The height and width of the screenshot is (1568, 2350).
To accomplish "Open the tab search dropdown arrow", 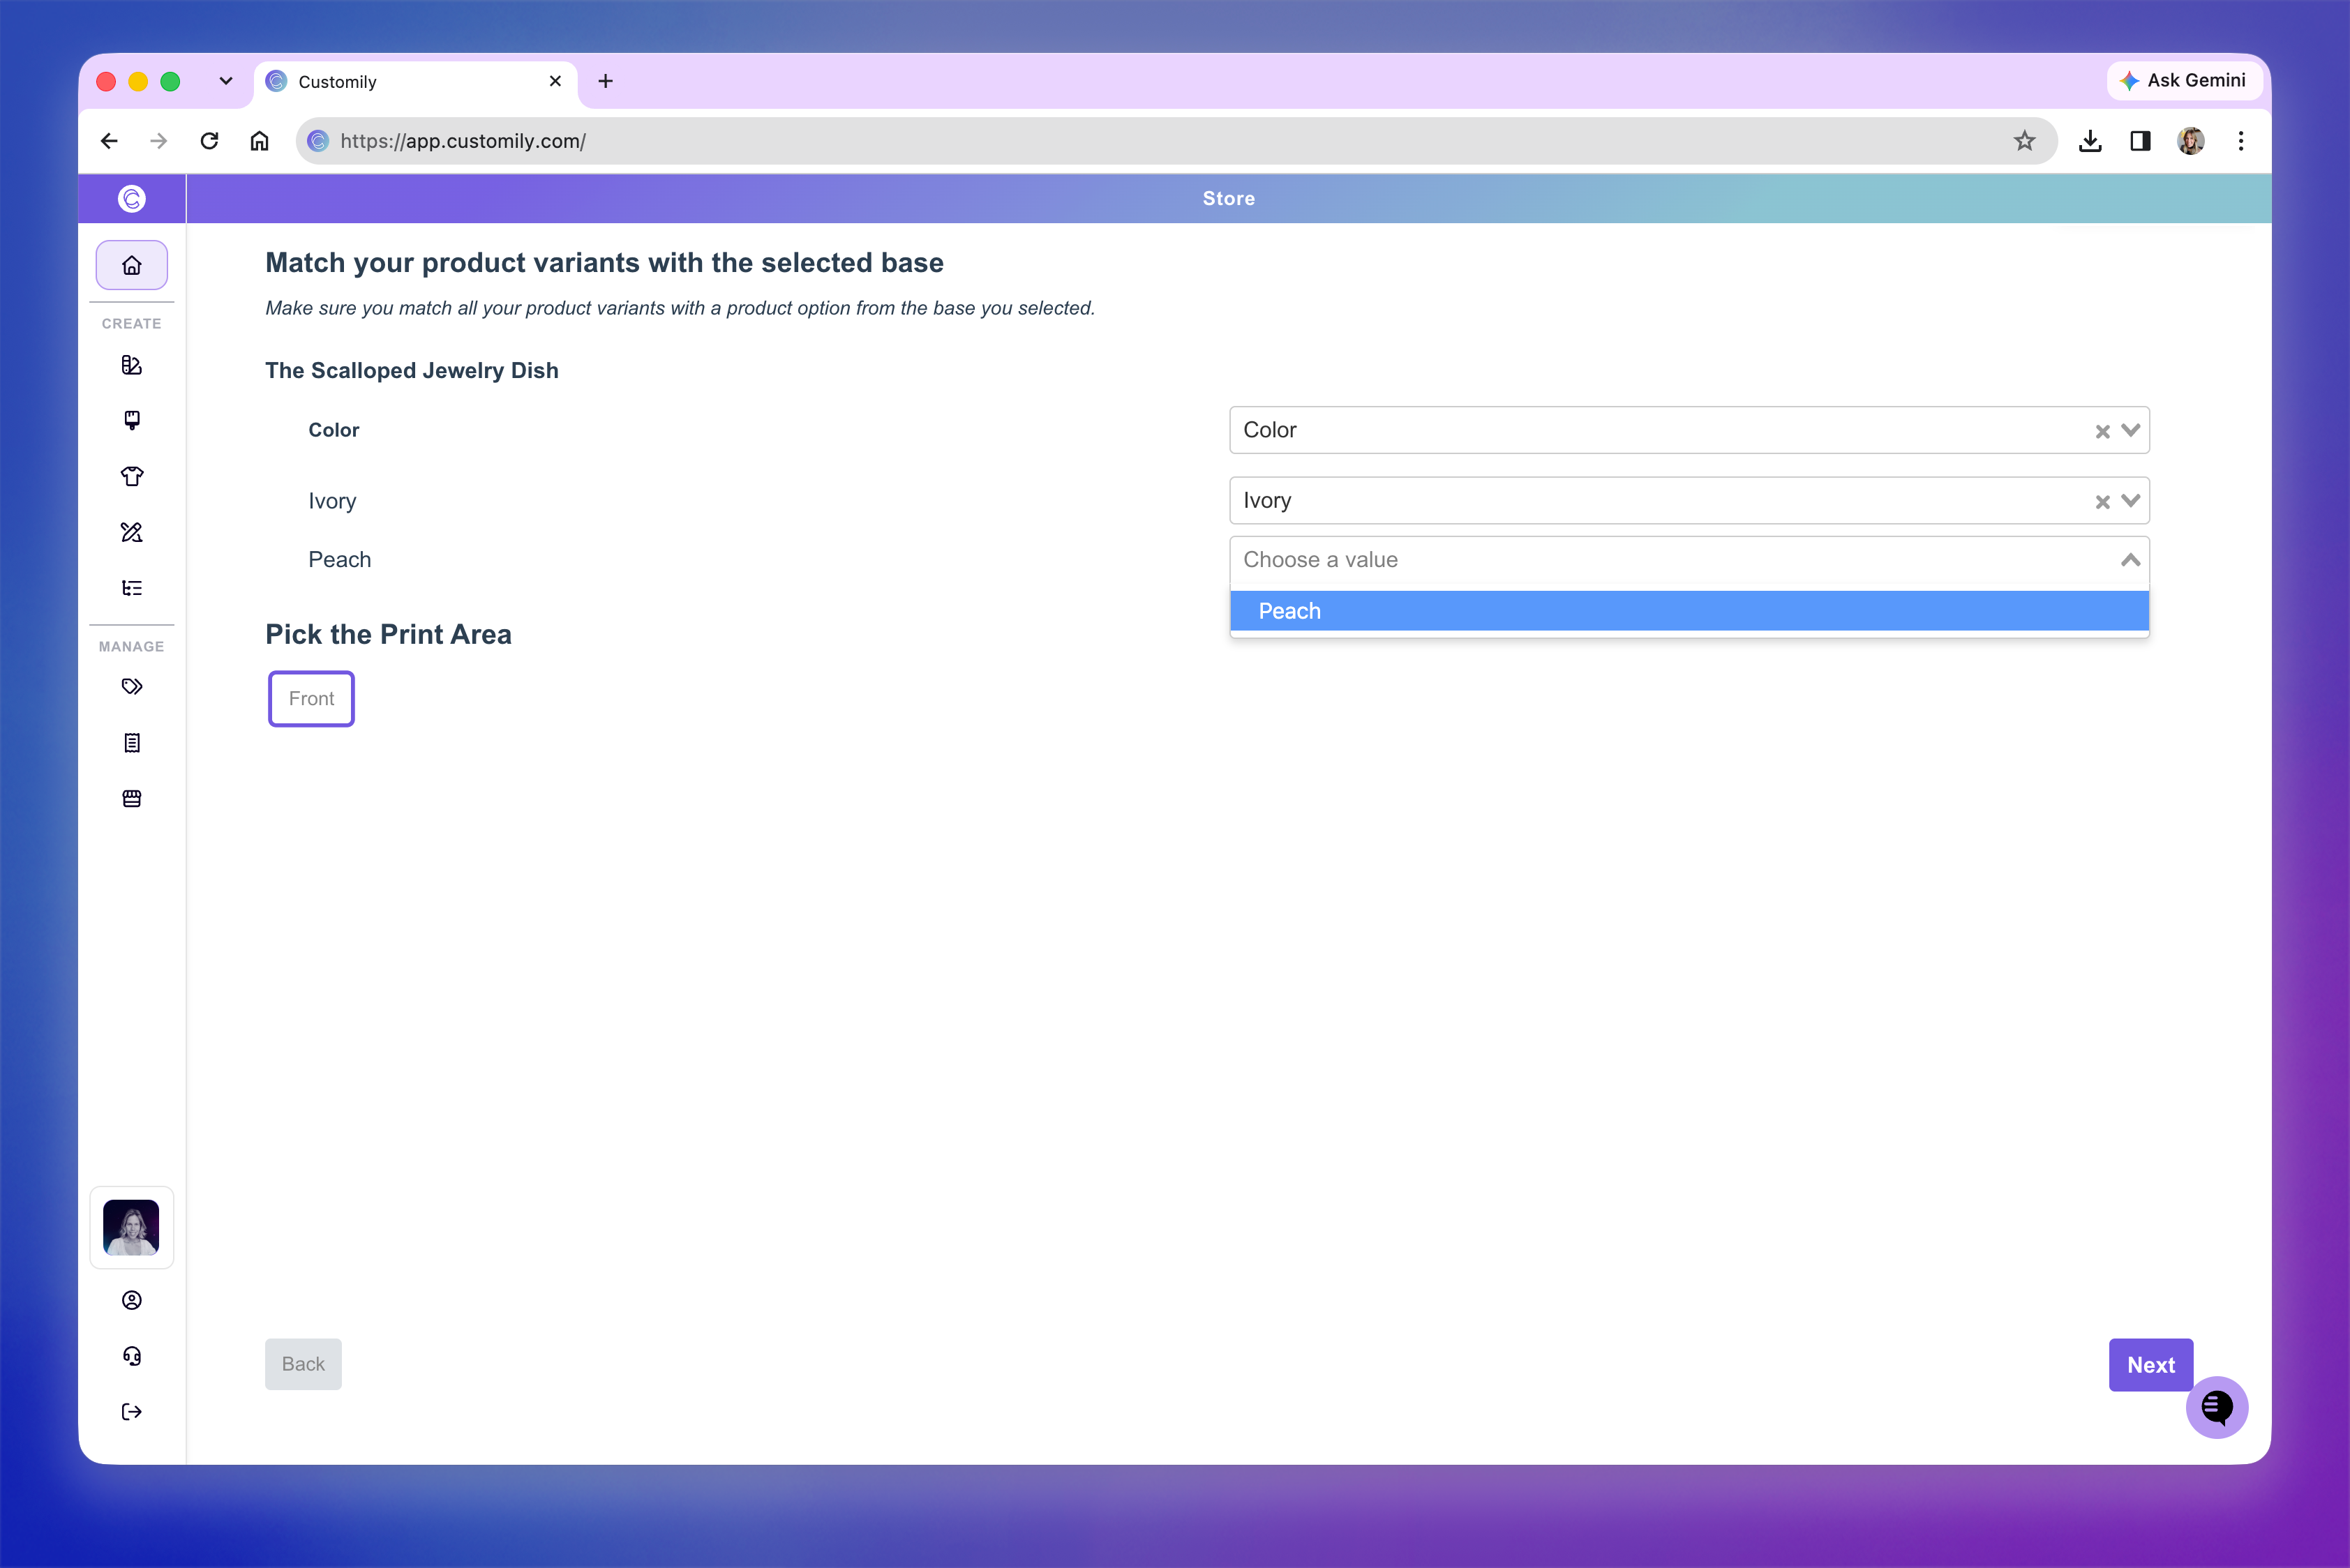I will click(226, 81).
